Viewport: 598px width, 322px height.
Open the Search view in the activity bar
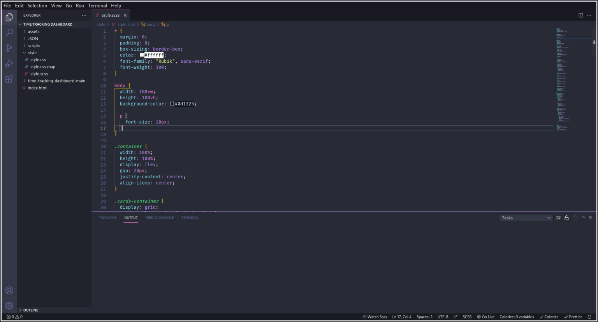[9, 32]
